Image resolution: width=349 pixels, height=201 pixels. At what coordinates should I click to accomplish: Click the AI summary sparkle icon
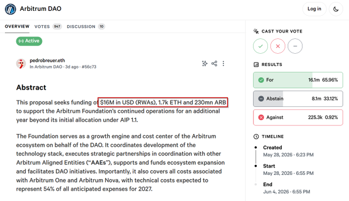[205, 63]
